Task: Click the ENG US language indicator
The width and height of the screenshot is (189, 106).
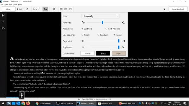Action: pyautogui.click(x=169, y=103)
